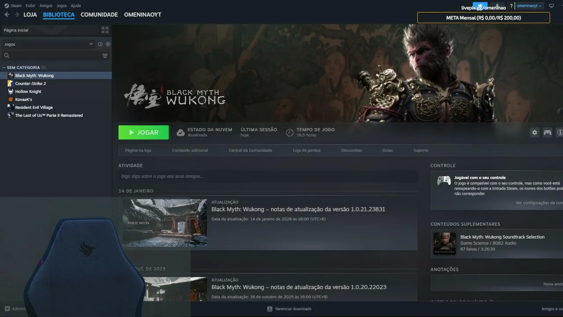The width and height of the screenshot is (563, 317).
Task: Visit the Central da Comunidade link
Action: (x=250, y=151)
